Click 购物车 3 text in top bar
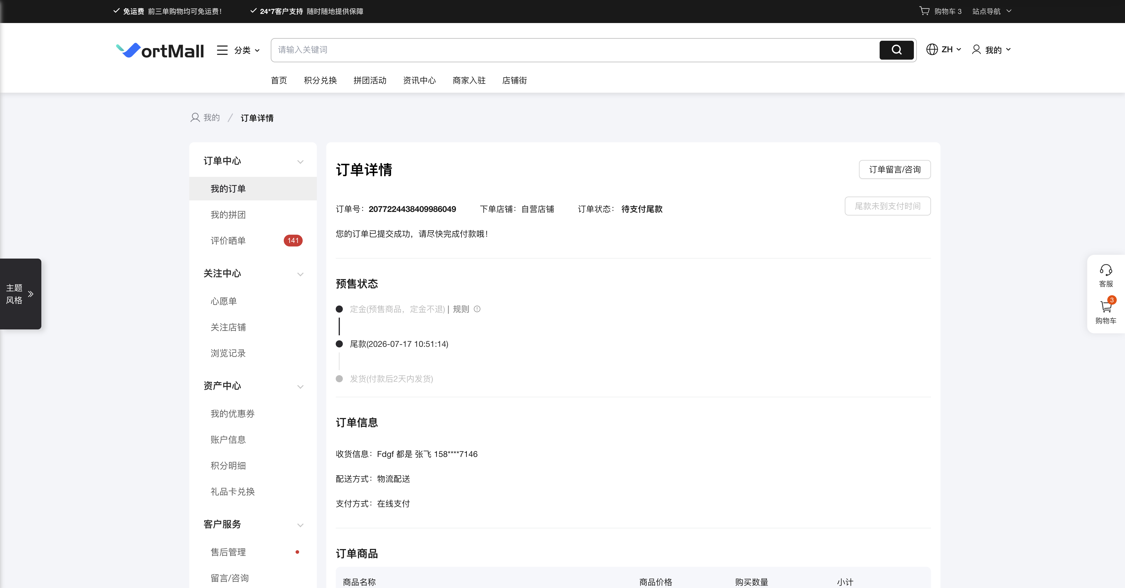Screen dimensions: 1125x588 [948, 11]
